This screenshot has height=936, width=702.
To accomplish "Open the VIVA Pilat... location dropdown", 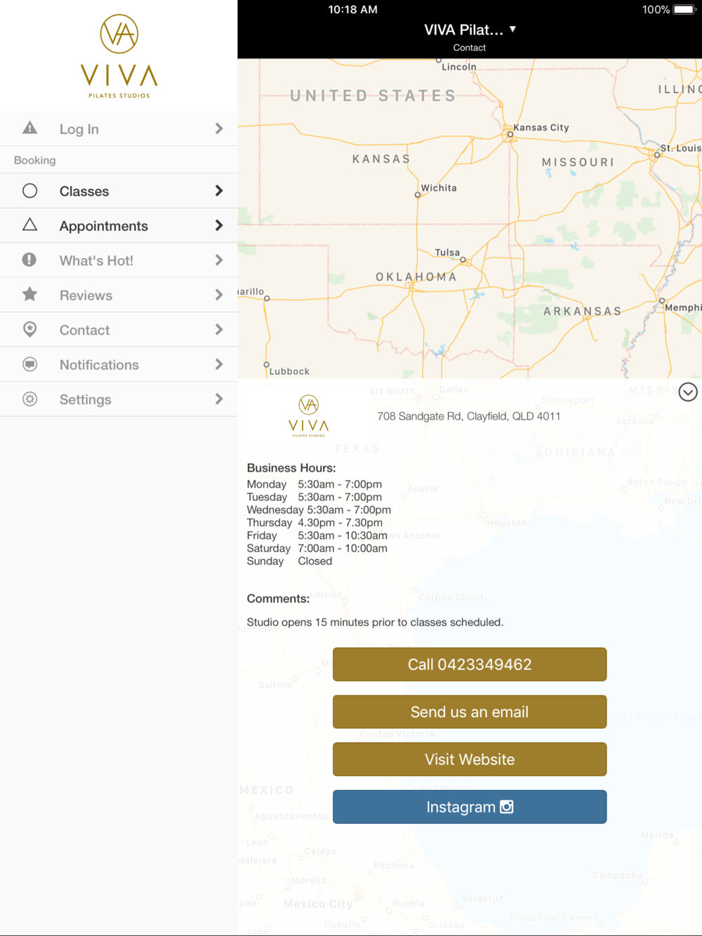I will point(470,29).
